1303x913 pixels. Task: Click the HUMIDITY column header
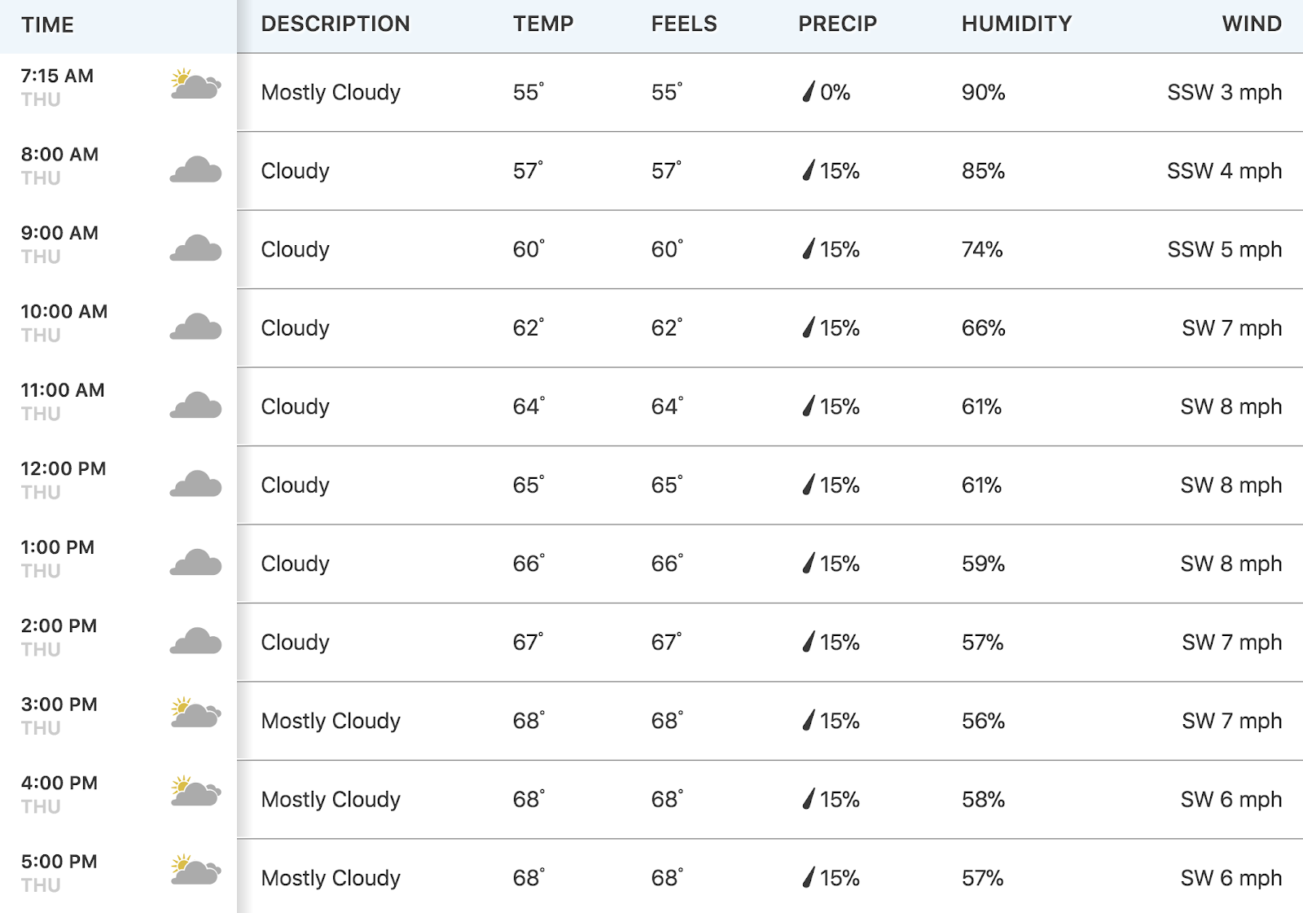click(1016, 24)
